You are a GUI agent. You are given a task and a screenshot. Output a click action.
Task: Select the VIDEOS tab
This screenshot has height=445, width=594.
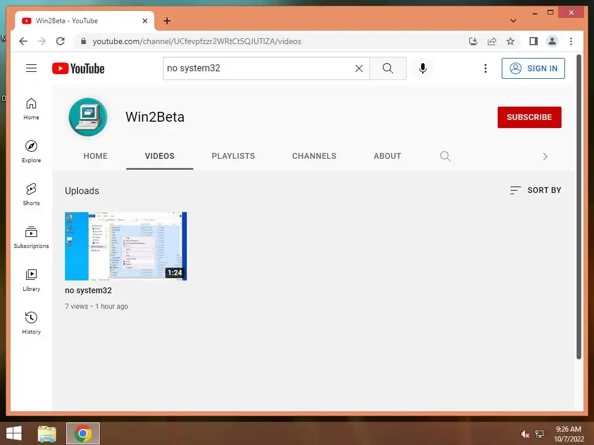tap(160, 156)
